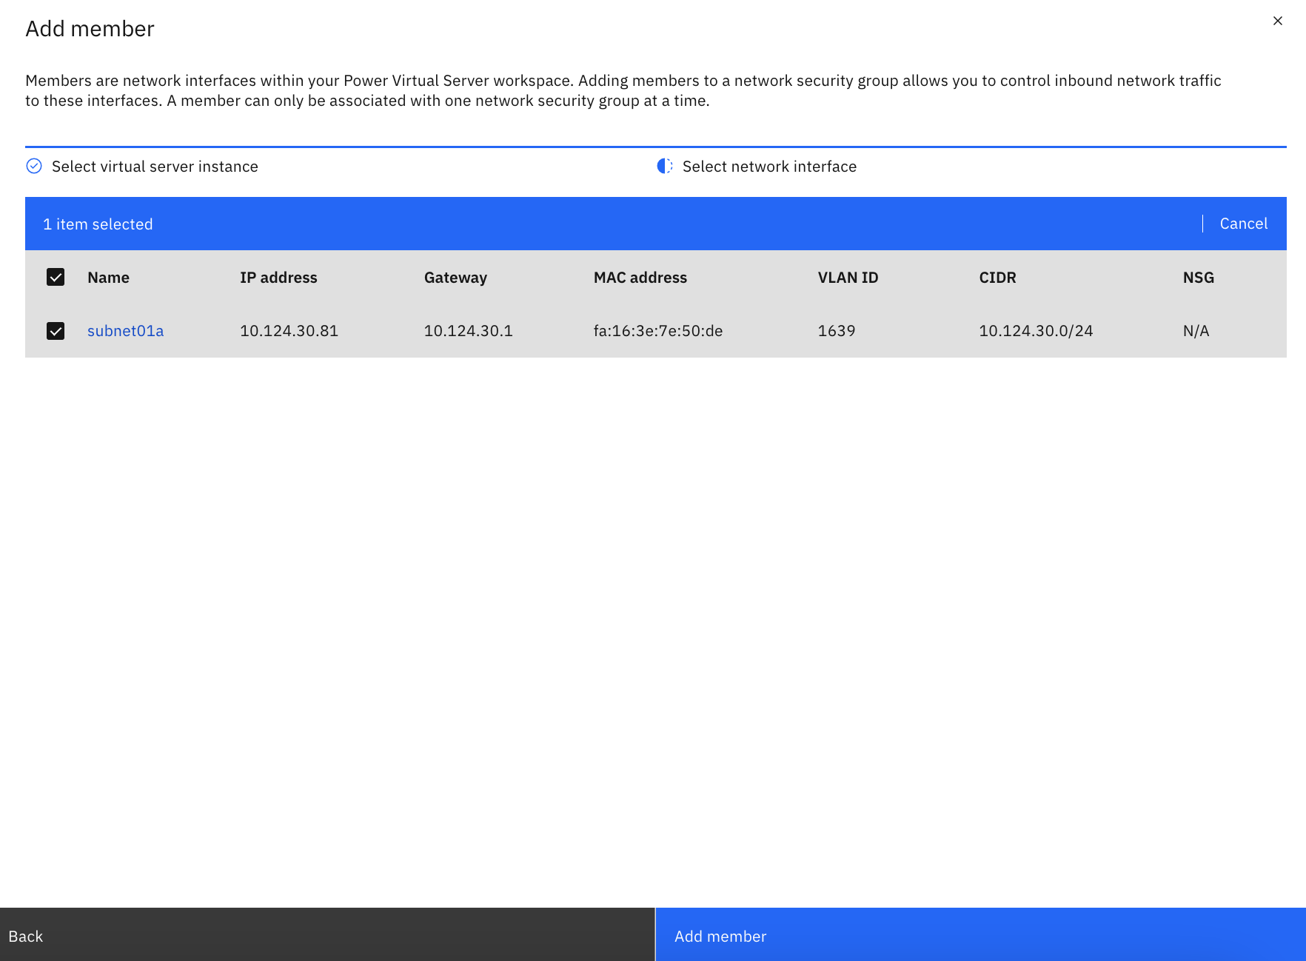Click the completed step checkmark icon
Screen dimensions: 1306x961
[34, 166]
